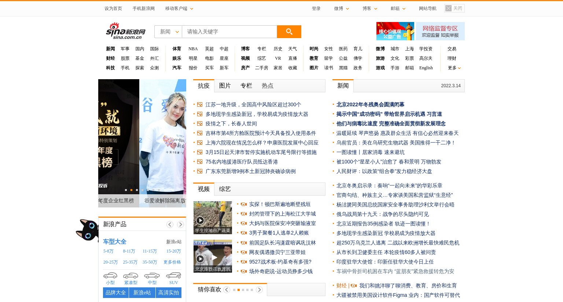Switch to the 综艺 tab
563x302 pixels.
point(225,189)
